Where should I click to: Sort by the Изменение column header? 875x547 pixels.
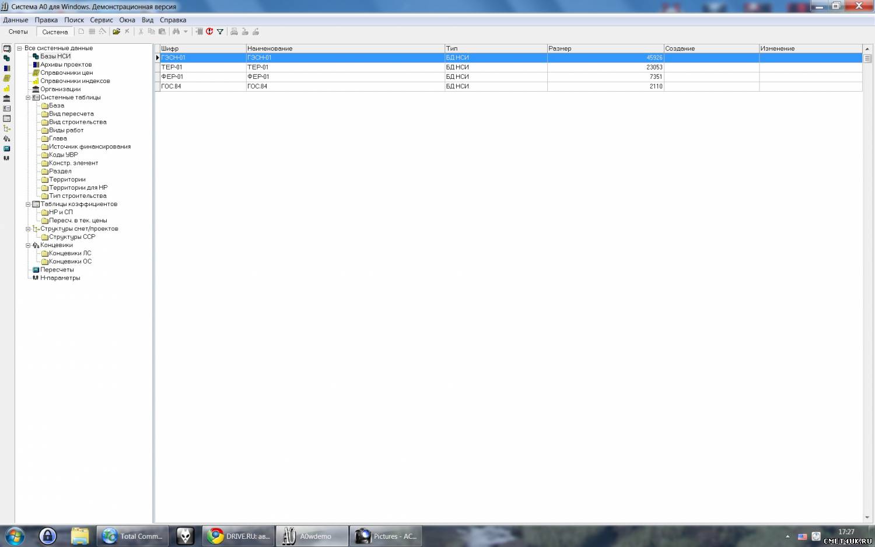pos(811,48)
